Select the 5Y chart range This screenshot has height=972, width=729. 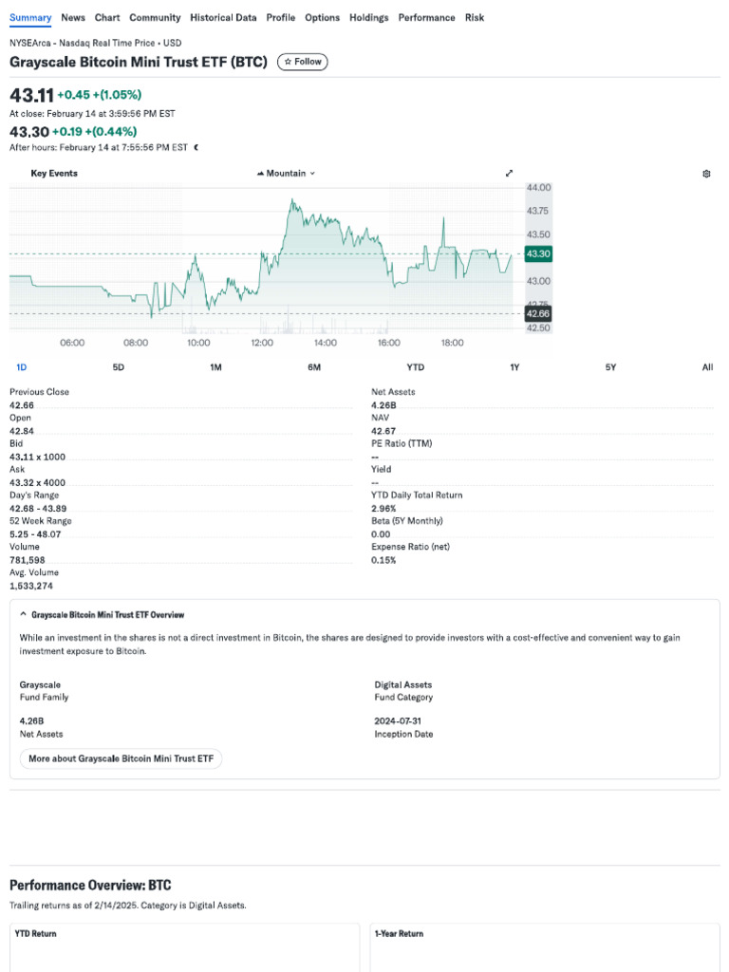[610, 367]
